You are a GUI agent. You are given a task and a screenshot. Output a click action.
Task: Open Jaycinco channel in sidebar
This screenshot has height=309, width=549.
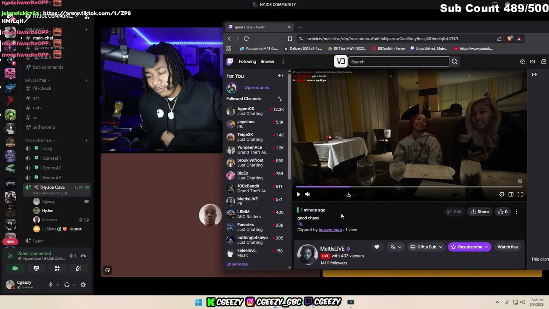click(255, 124)
